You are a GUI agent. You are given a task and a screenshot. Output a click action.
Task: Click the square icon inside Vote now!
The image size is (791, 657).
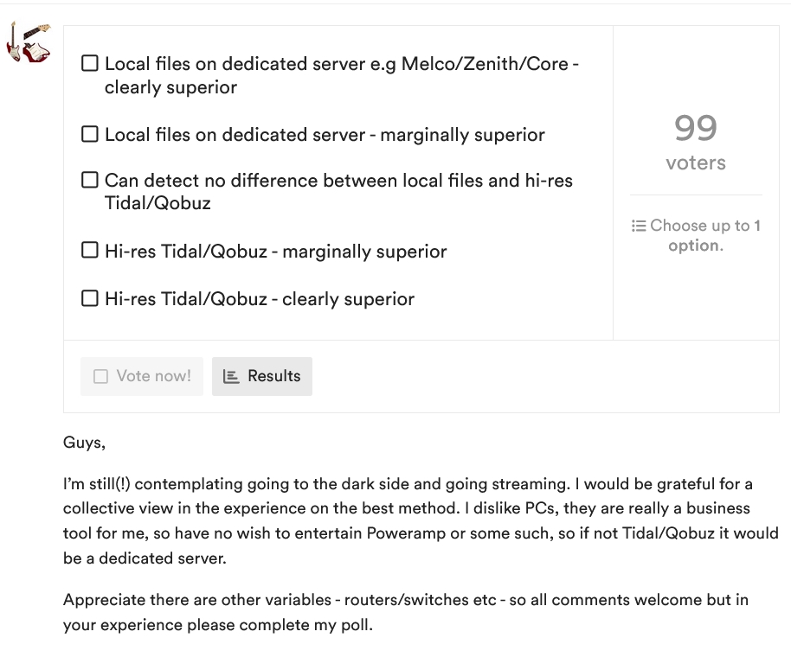100,376
